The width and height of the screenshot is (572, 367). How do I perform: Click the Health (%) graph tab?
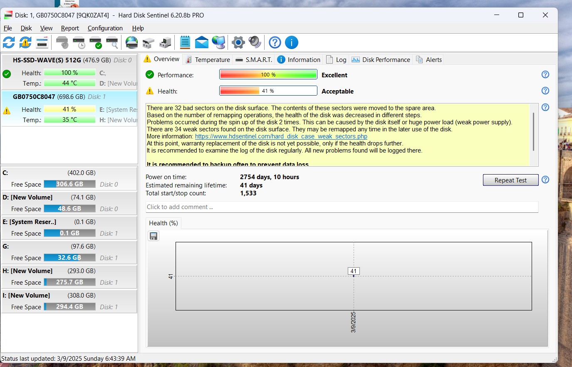coord(163,223)
